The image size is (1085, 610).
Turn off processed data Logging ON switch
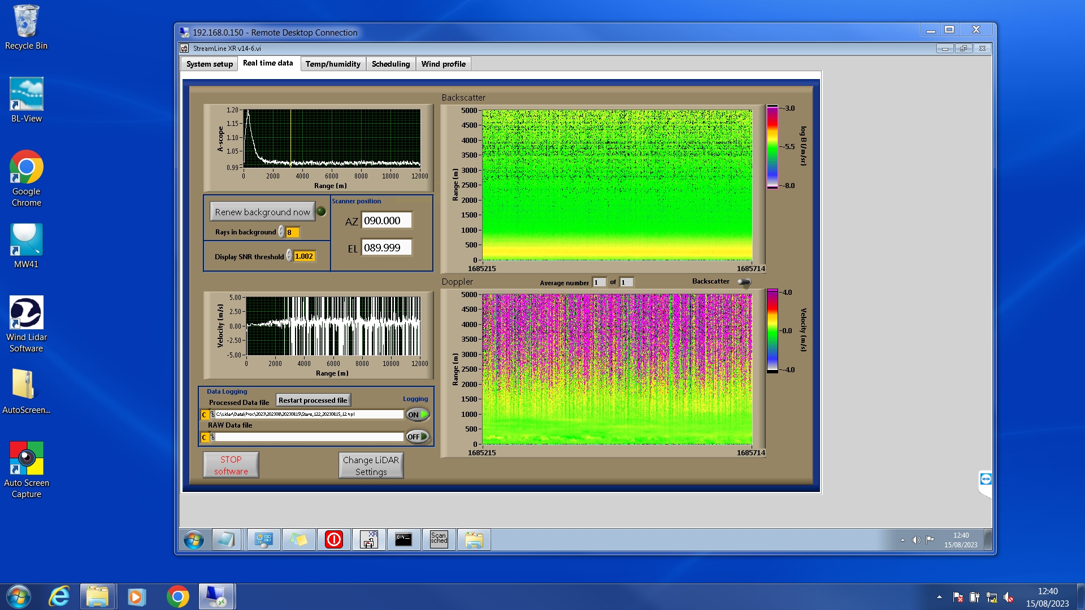click(x=418, y=415)
